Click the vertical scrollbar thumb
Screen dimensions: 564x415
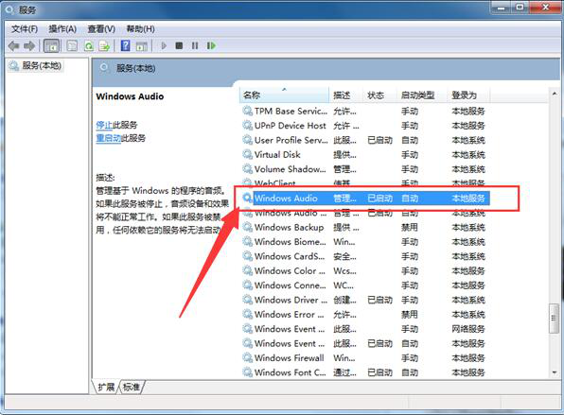tap(554, 318)
